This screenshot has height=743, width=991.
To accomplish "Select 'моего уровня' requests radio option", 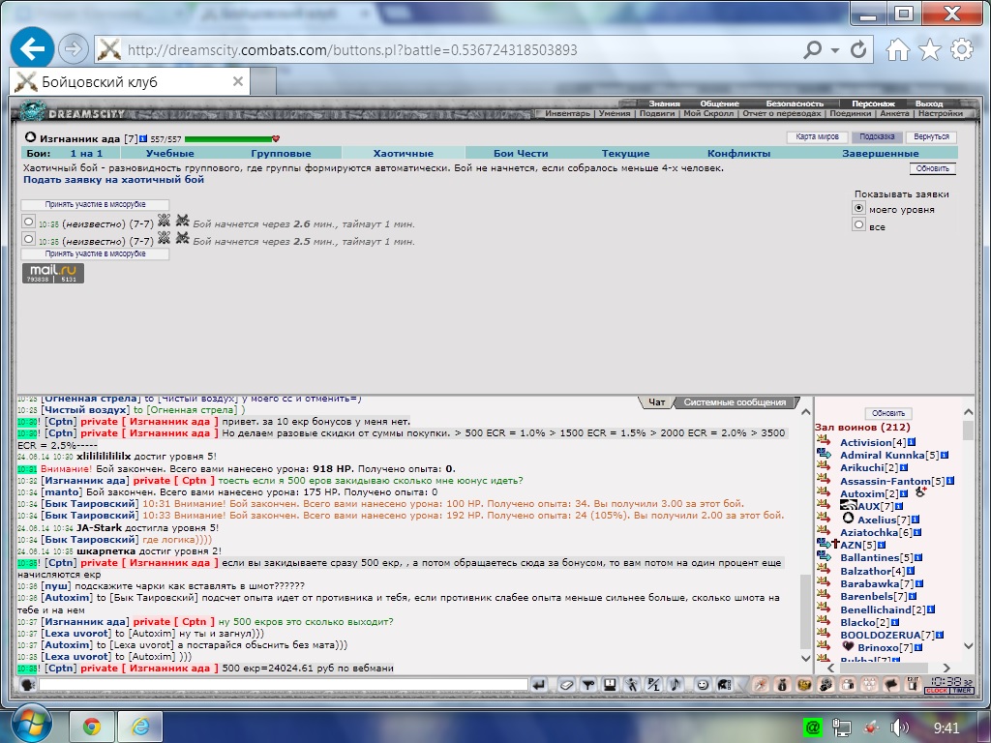I will [x=858, y=208].
